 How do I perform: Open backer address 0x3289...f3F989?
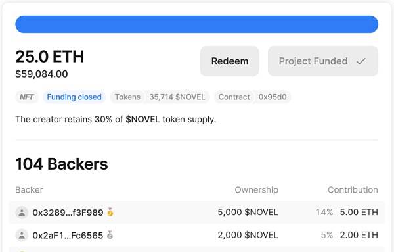[x=68, y=213]
